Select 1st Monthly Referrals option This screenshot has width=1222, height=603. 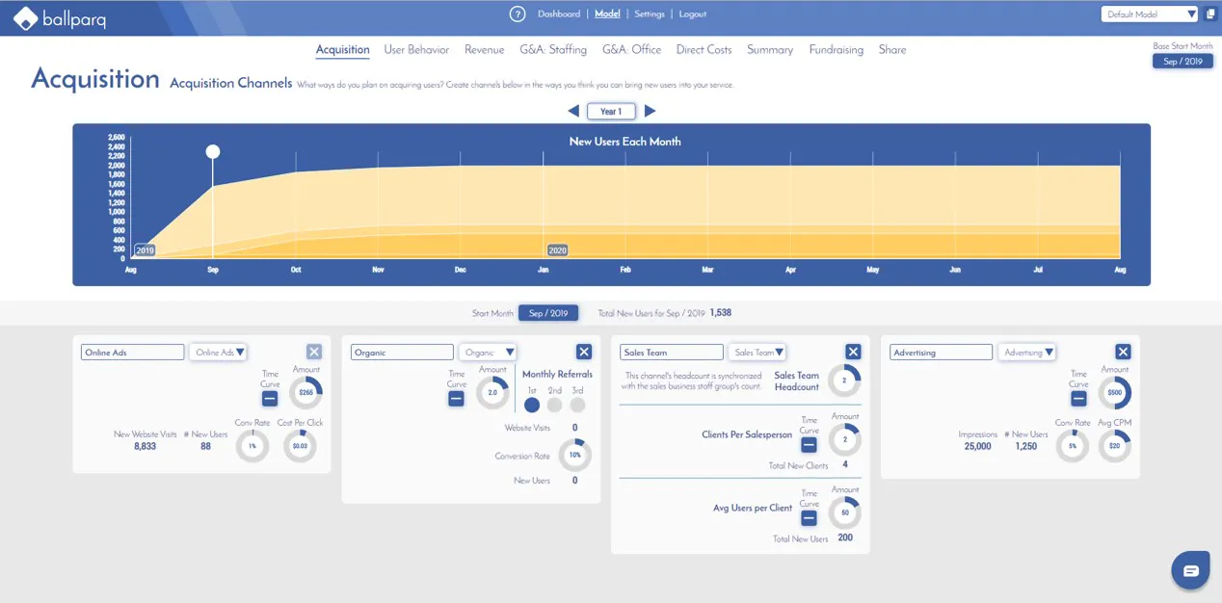point(532,406)
